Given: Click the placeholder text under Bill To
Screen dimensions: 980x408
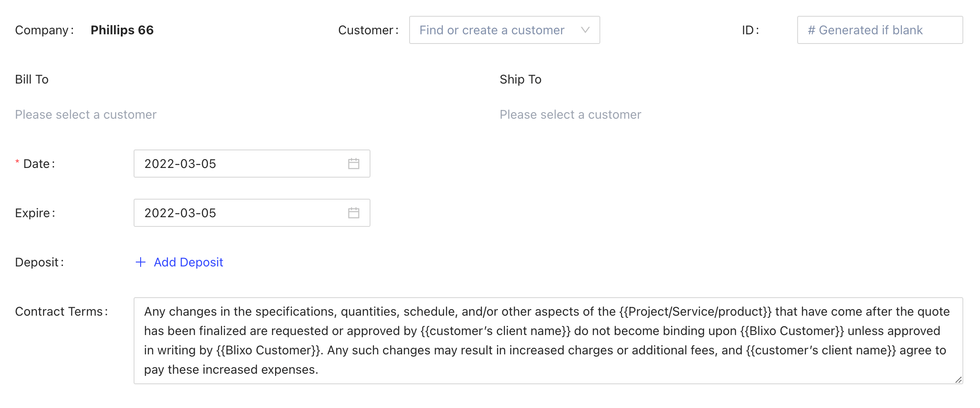Looking at the screenshot, I should click(x=86, y=115).
